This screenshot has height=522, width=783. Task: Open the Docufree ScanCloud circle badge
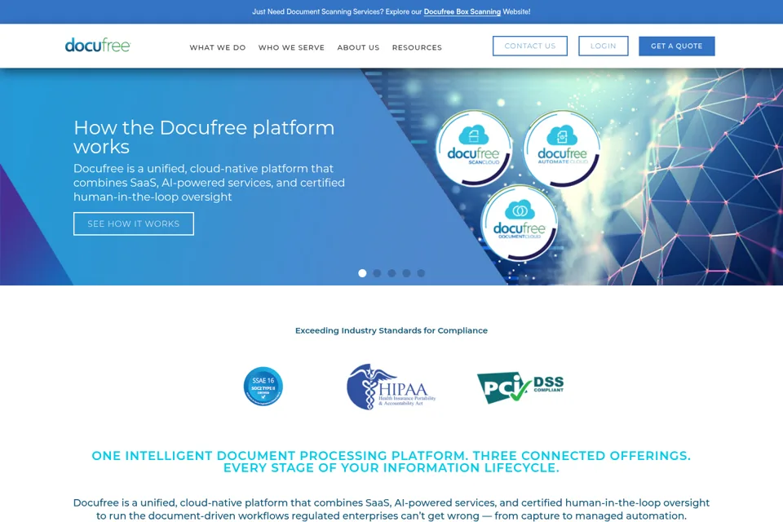click(x=473, y=148)
